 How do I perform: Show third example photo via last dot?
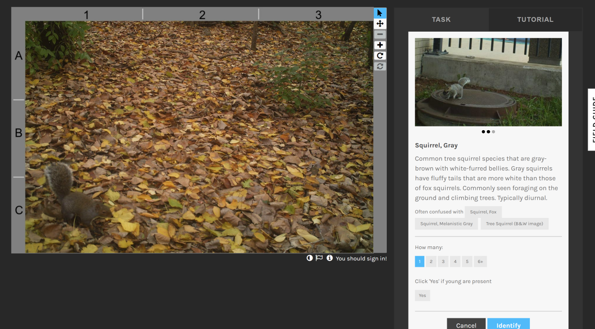click(x=493, y=132)
